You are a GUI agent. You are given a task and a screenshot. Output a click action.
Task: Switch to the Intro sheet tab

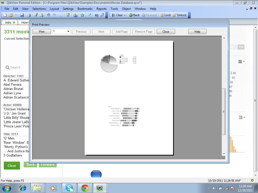pos(10,22)
